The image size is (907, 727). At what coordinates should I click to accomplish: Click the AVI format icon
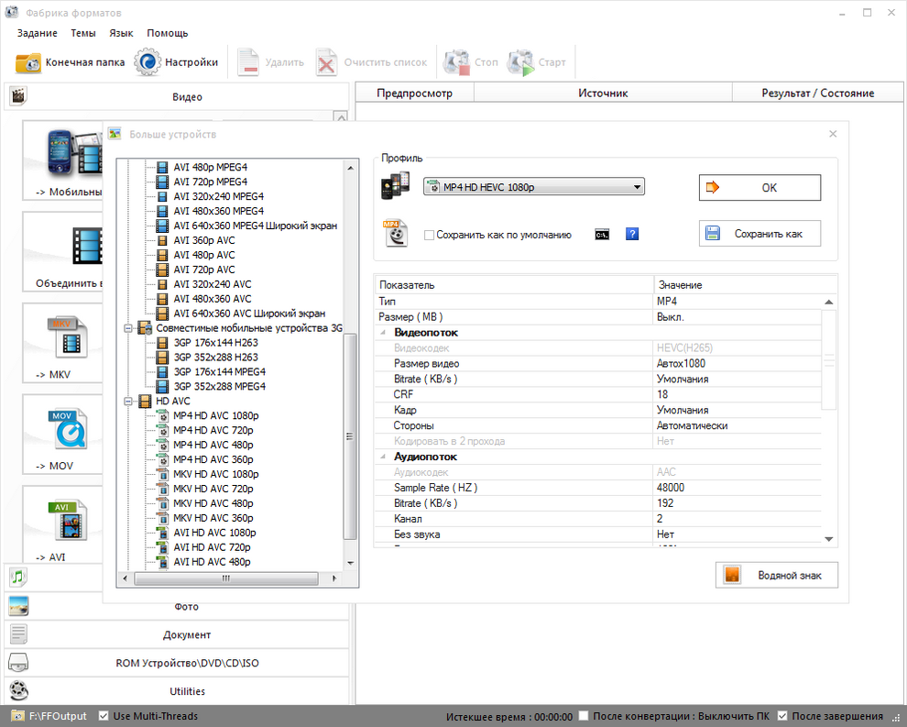(70, 520)
